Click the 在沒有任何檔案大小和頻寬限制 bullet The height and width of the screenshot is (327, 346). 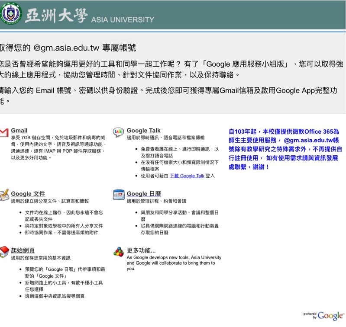click(180, 166)
